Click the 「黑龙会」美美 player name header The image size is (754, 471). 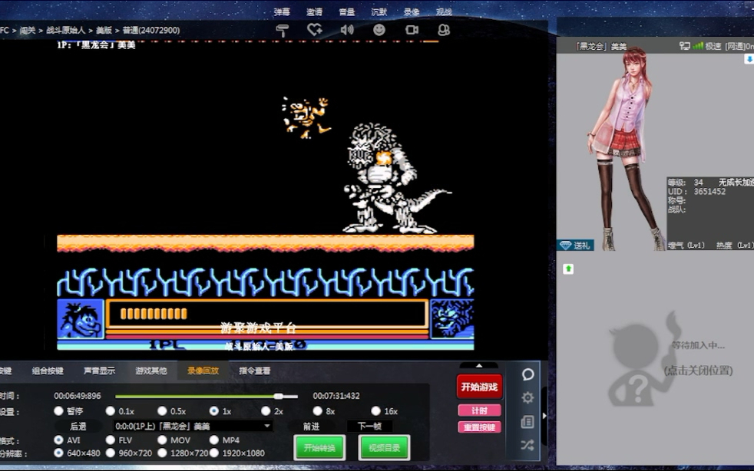(x=601, y=46)
